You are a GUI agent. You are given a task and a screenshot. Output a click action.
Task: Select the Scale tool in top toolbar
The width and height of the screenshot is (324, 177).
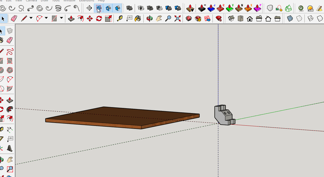pyautogui.click(x=108, y=18)
